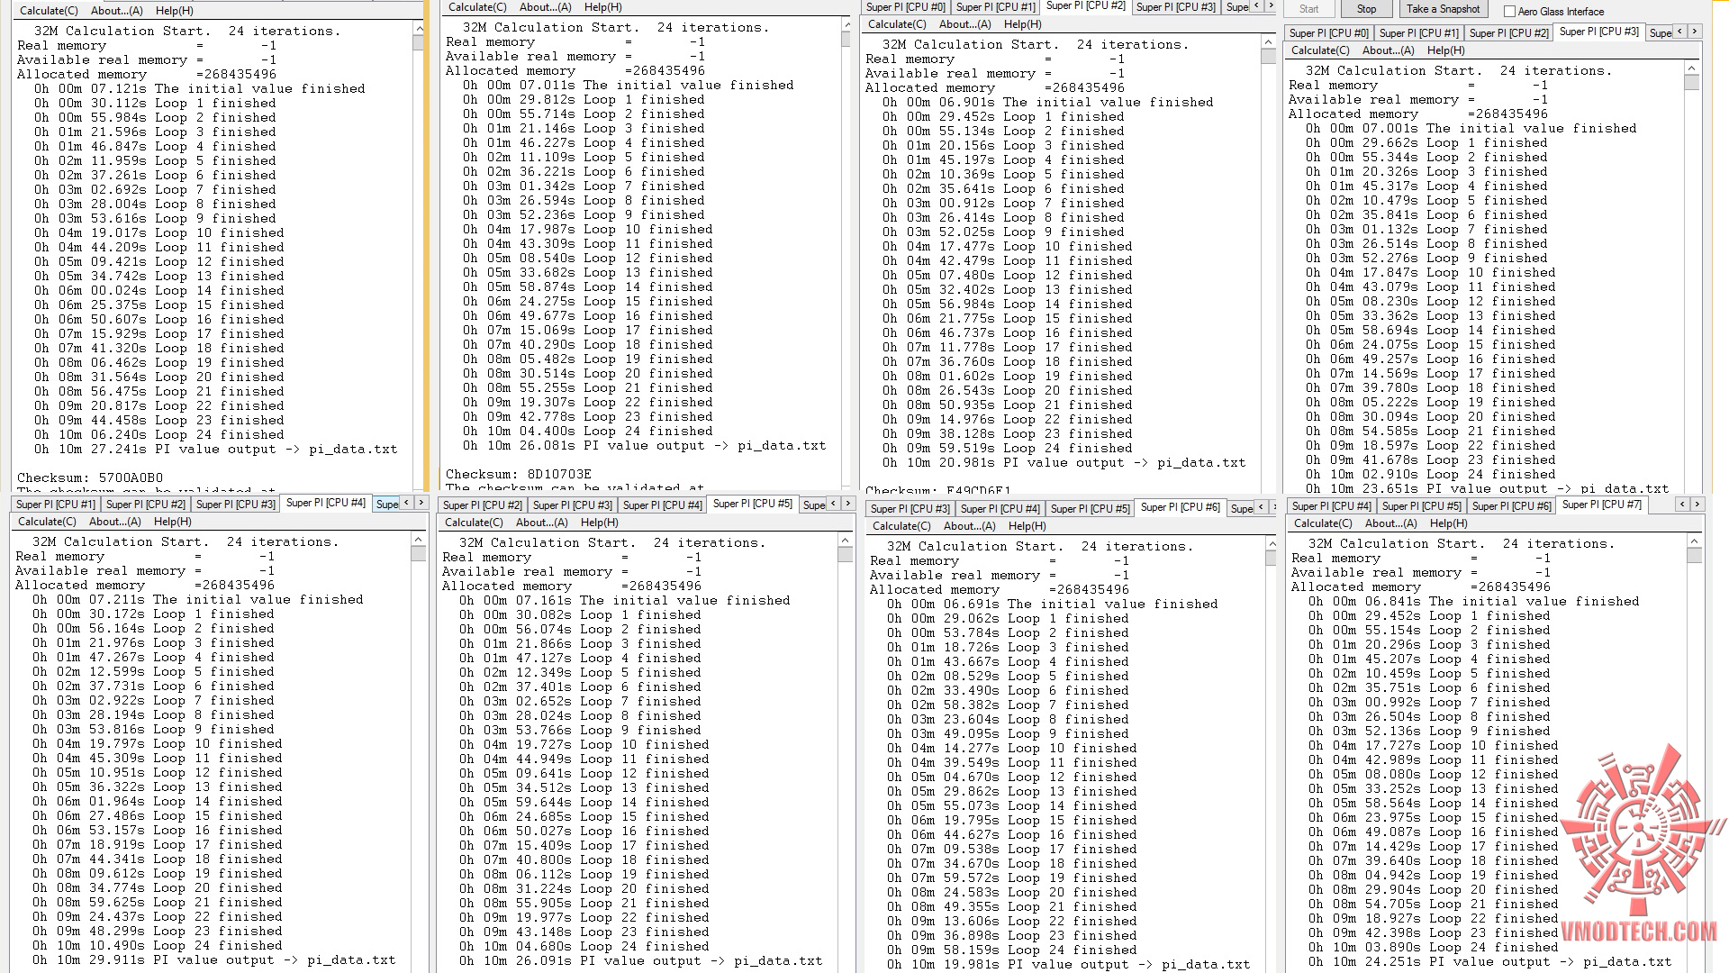Viewport: 1729px width, 973px height.
Task: Click scroll-up arrow in the CPU #4 output pane
Action: [x=418, y=540]
